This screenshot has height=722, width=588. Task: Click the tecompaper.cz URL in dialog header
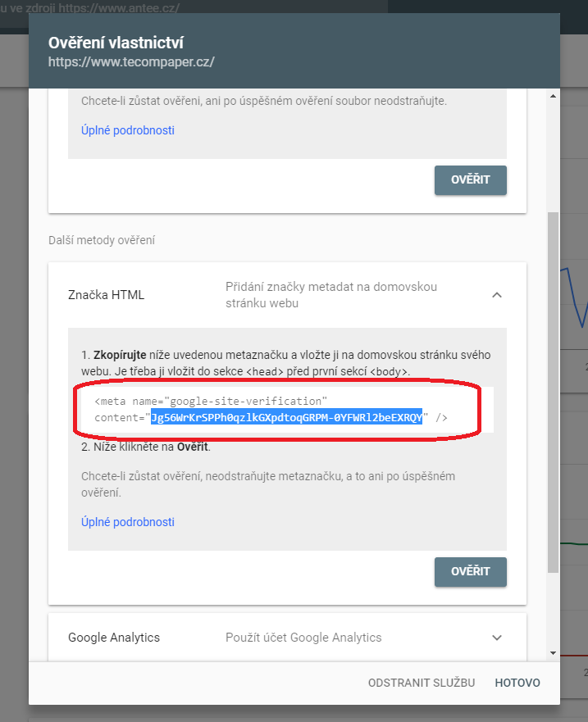[x=131, y=61]
